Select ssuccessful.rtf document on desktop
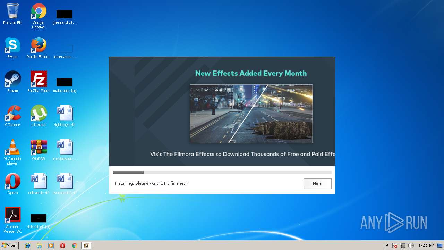This screenshot has height=250, width=444. [x=65, y=184]
